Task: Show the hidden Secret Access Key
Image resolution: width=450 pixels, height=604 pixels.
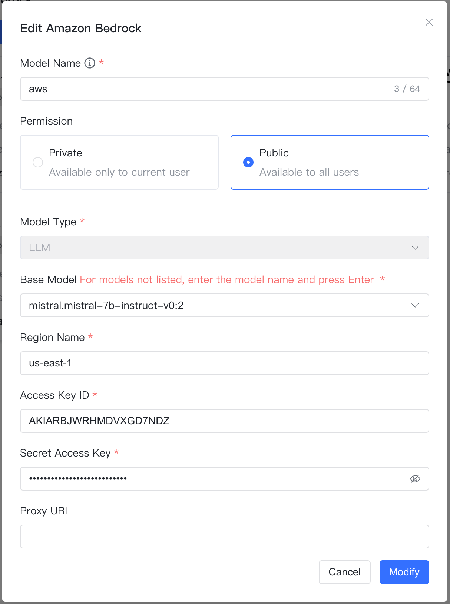Action: pyautogui.click(x=415, y=479)
